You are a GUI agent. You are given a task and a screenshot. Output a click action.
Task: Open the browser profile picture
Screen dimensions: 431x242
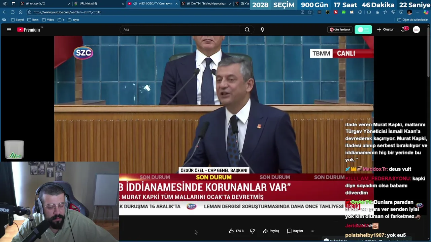pos(409,12)
